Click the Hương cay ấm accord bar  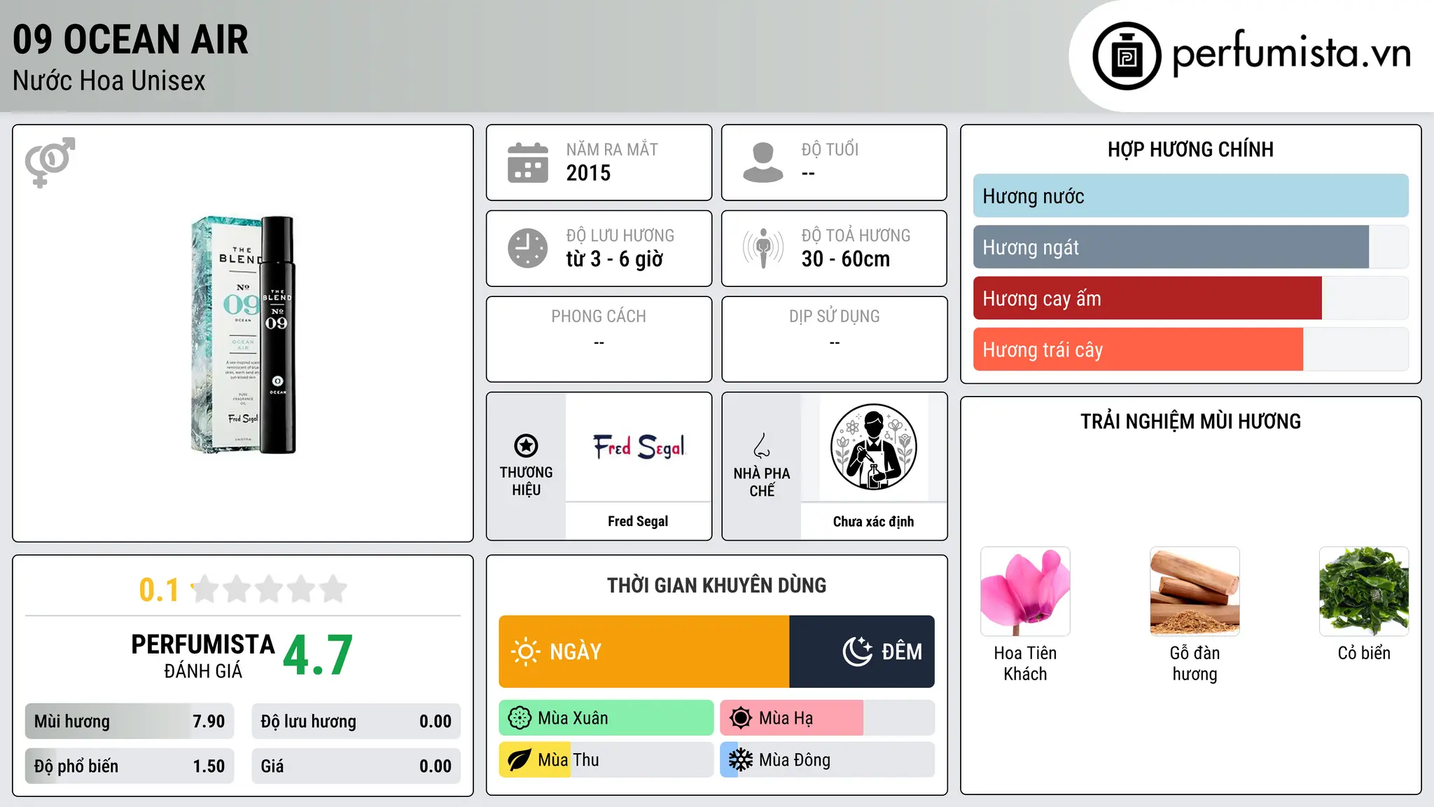(x=1190, y=298)
